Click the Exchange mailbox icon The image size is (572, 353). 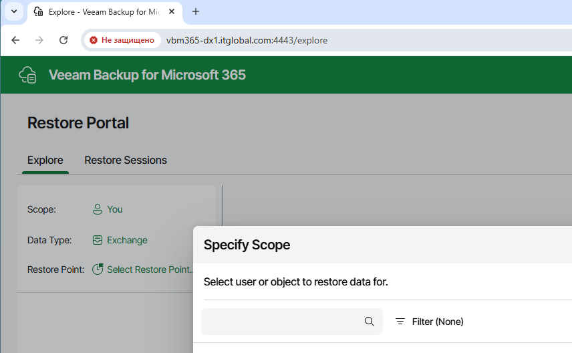pyautogui.click(x=98, y=240)
